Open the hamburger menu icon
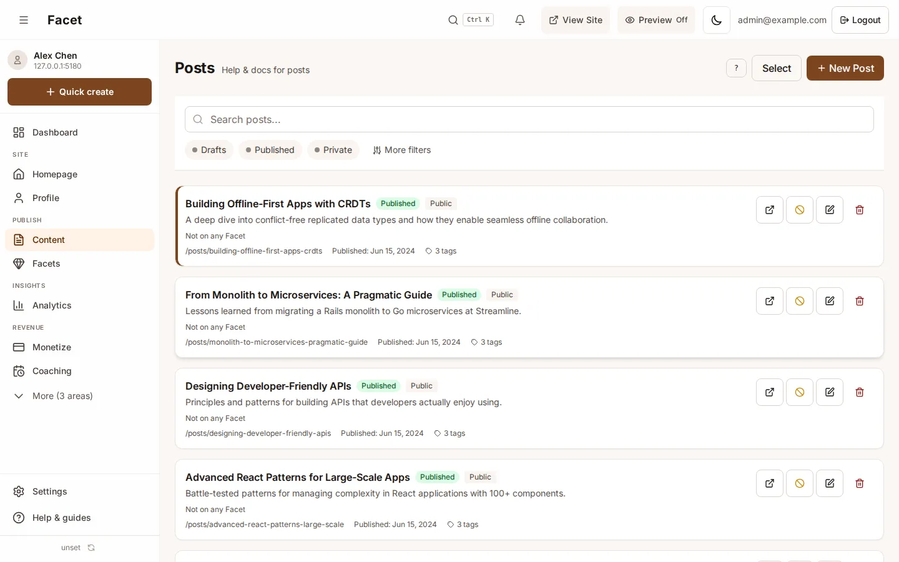899x562 pixels. (24, 20)
